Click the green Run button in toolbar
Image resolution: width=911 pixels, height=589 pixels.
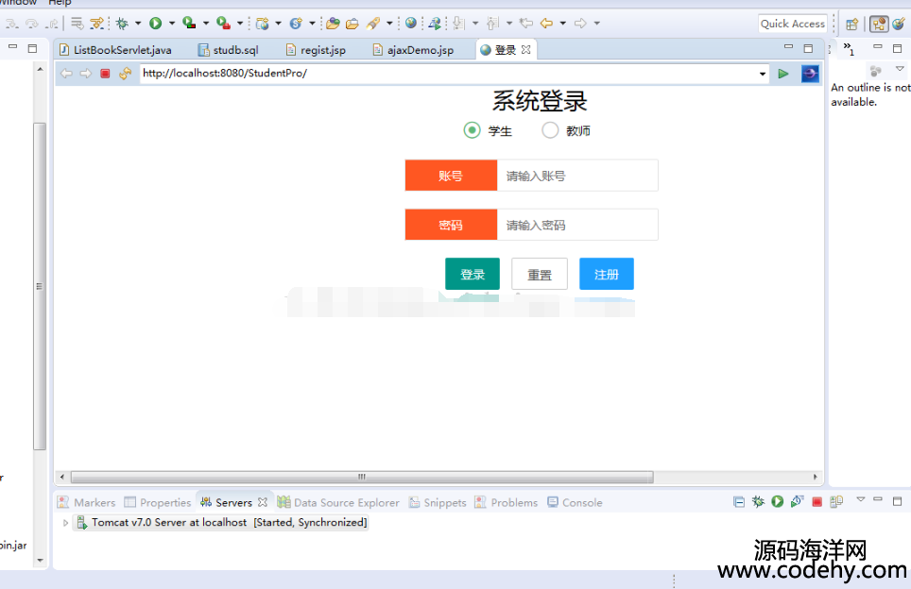click(155, 24)
